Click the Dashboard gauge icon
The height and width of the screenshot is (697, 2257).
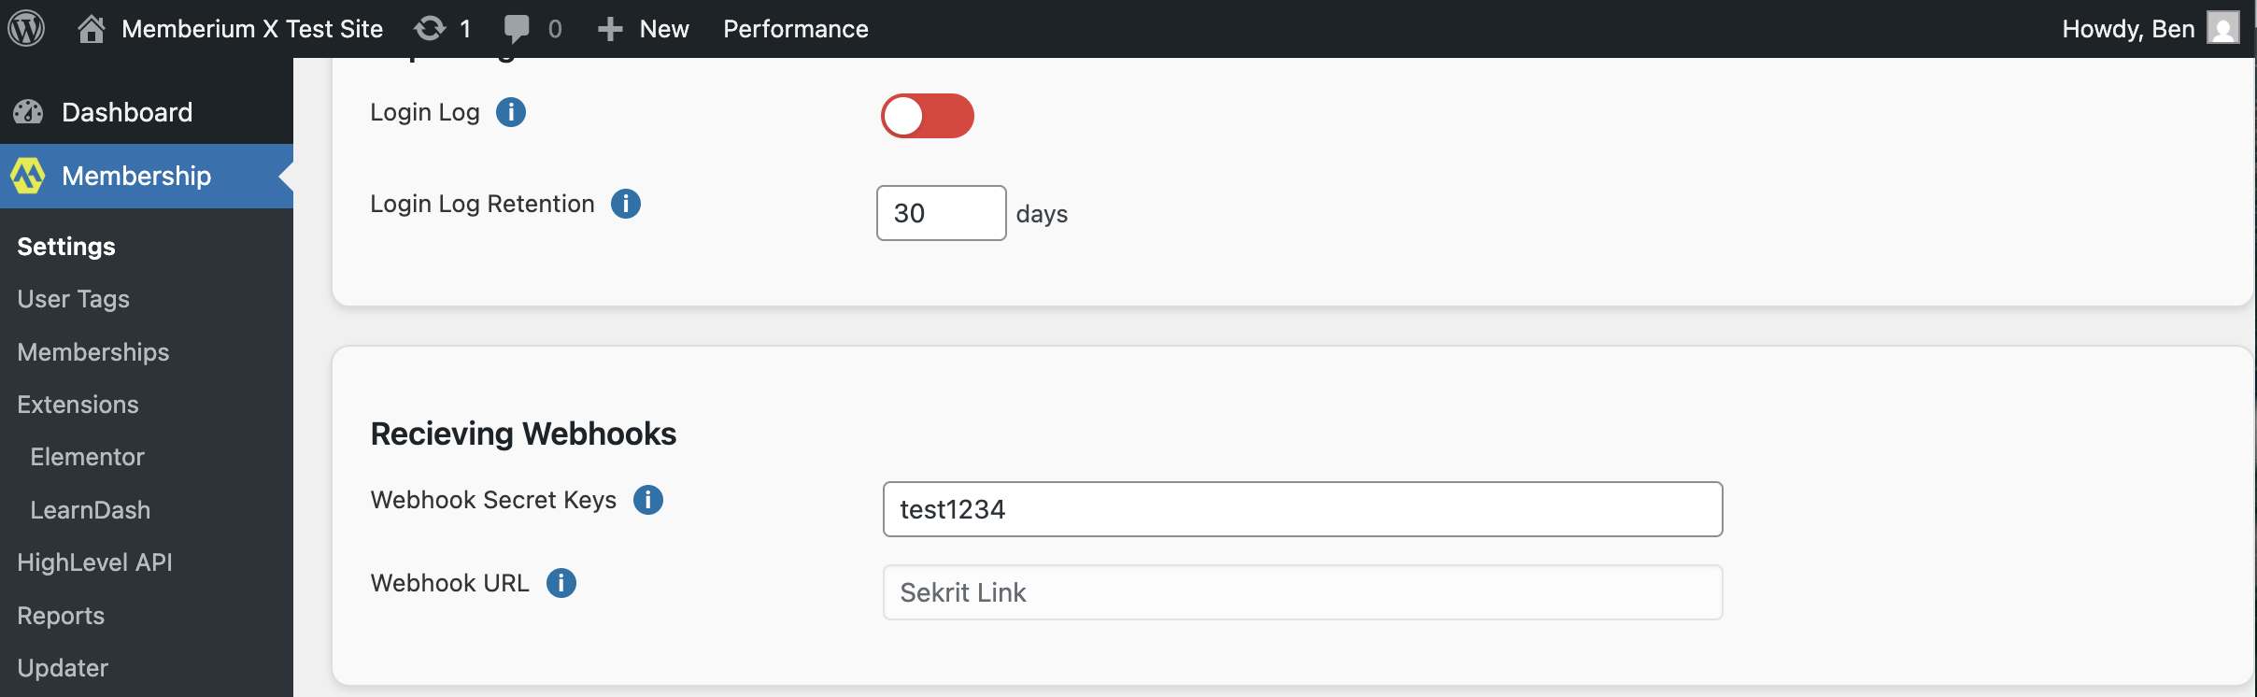28,112
